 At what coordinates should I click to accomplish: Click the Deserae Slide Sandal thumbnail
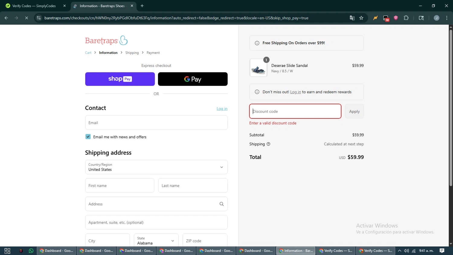(x=259, y=68)
